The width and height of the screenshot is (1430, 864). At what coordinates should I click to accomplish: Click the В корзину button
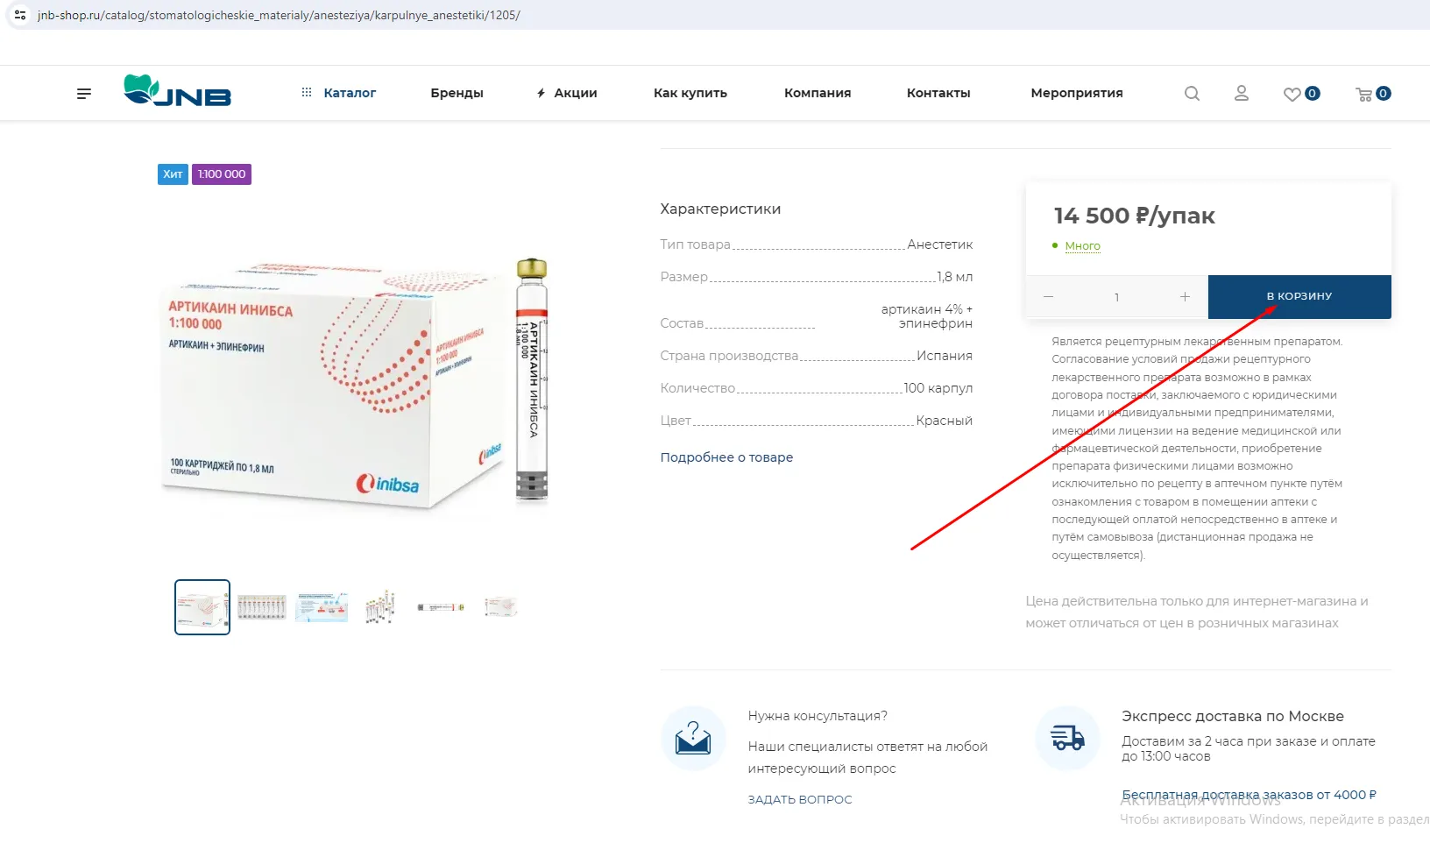click(x=1299, y=297)
